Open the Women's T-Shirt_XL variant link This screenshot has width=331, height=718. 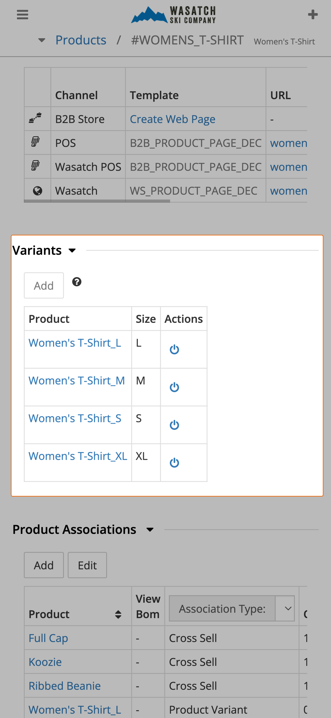pyautogui.click(x=78, y=456)
